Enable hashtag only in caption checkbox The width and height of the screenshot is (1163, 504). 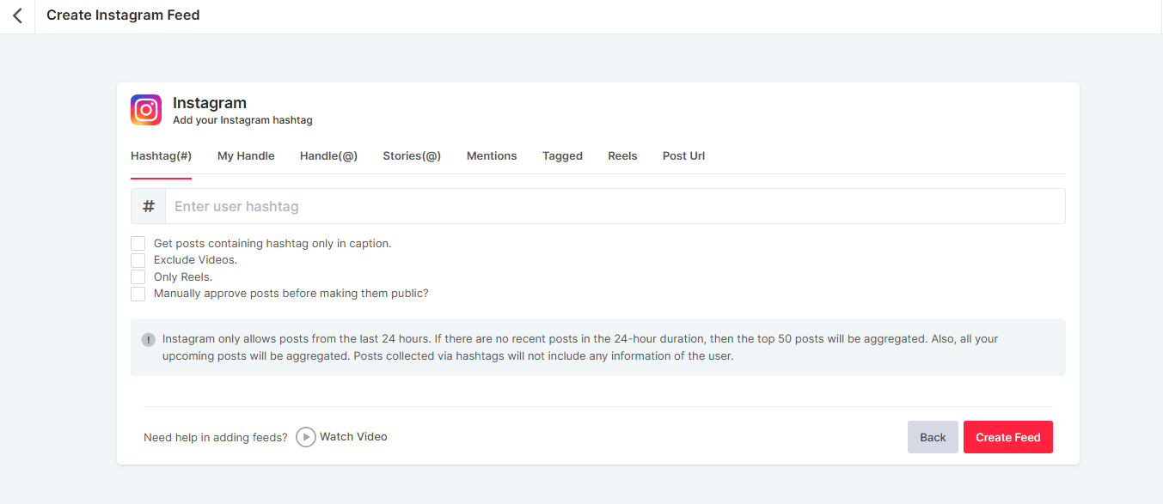coord(138,244)
